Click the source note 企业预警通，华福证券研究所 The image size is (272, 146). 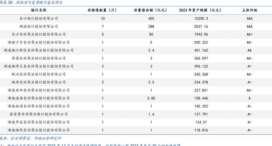click(x=36, y=138)
